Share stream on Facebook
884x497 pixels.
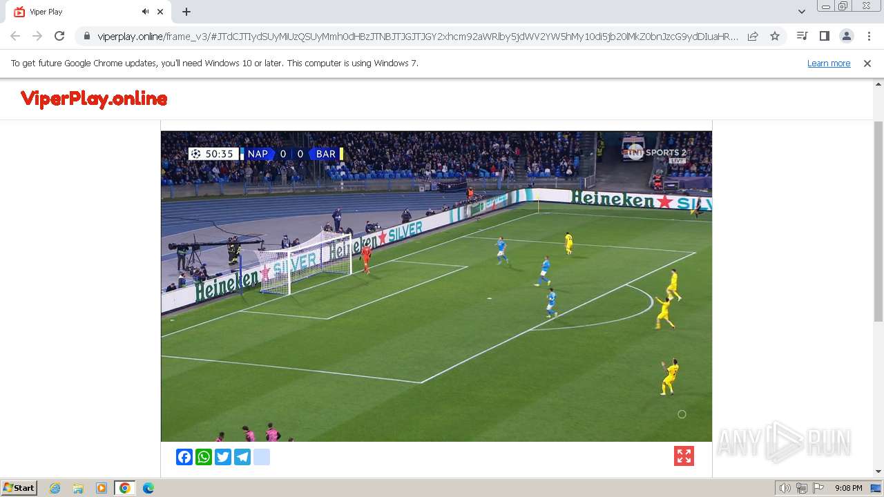[184, 457]
